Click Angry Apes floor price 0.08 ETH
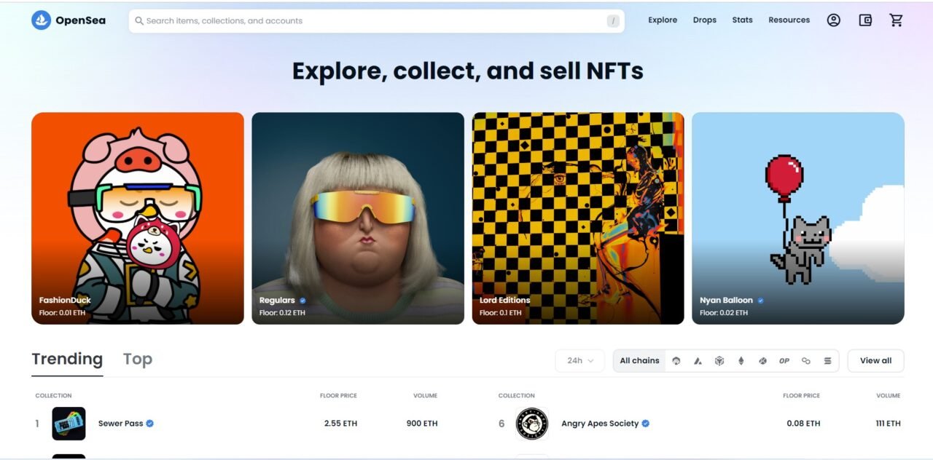The width and height of the screenshot is (933, 460). 803,424
